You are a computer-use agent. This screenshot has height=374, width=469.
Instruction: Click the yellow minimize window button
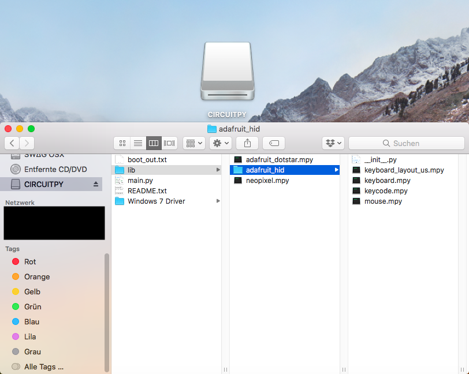coord(20,129)
